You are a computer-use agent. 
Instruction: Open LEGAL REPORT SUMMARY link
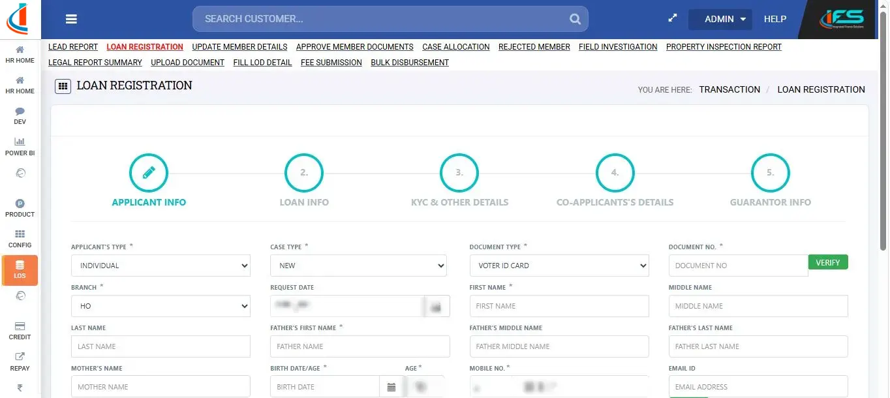point(95,63)
